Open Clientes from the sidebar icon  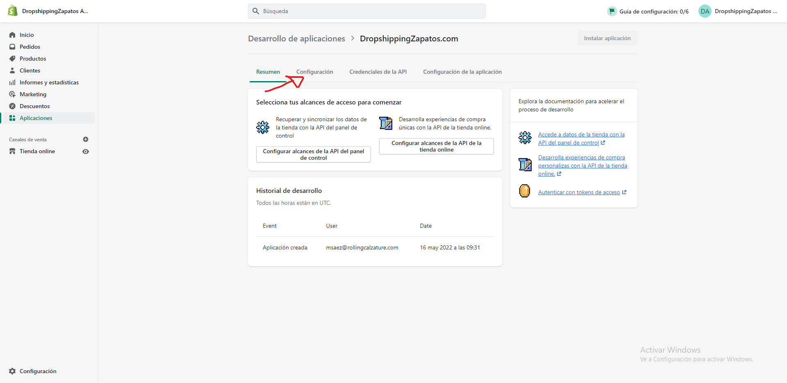pyautogui.click(x=12, y=70)
